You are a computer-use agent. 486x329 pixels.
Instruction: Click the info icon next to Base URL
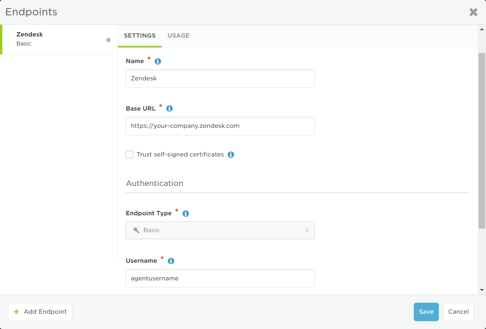[169, 108]
